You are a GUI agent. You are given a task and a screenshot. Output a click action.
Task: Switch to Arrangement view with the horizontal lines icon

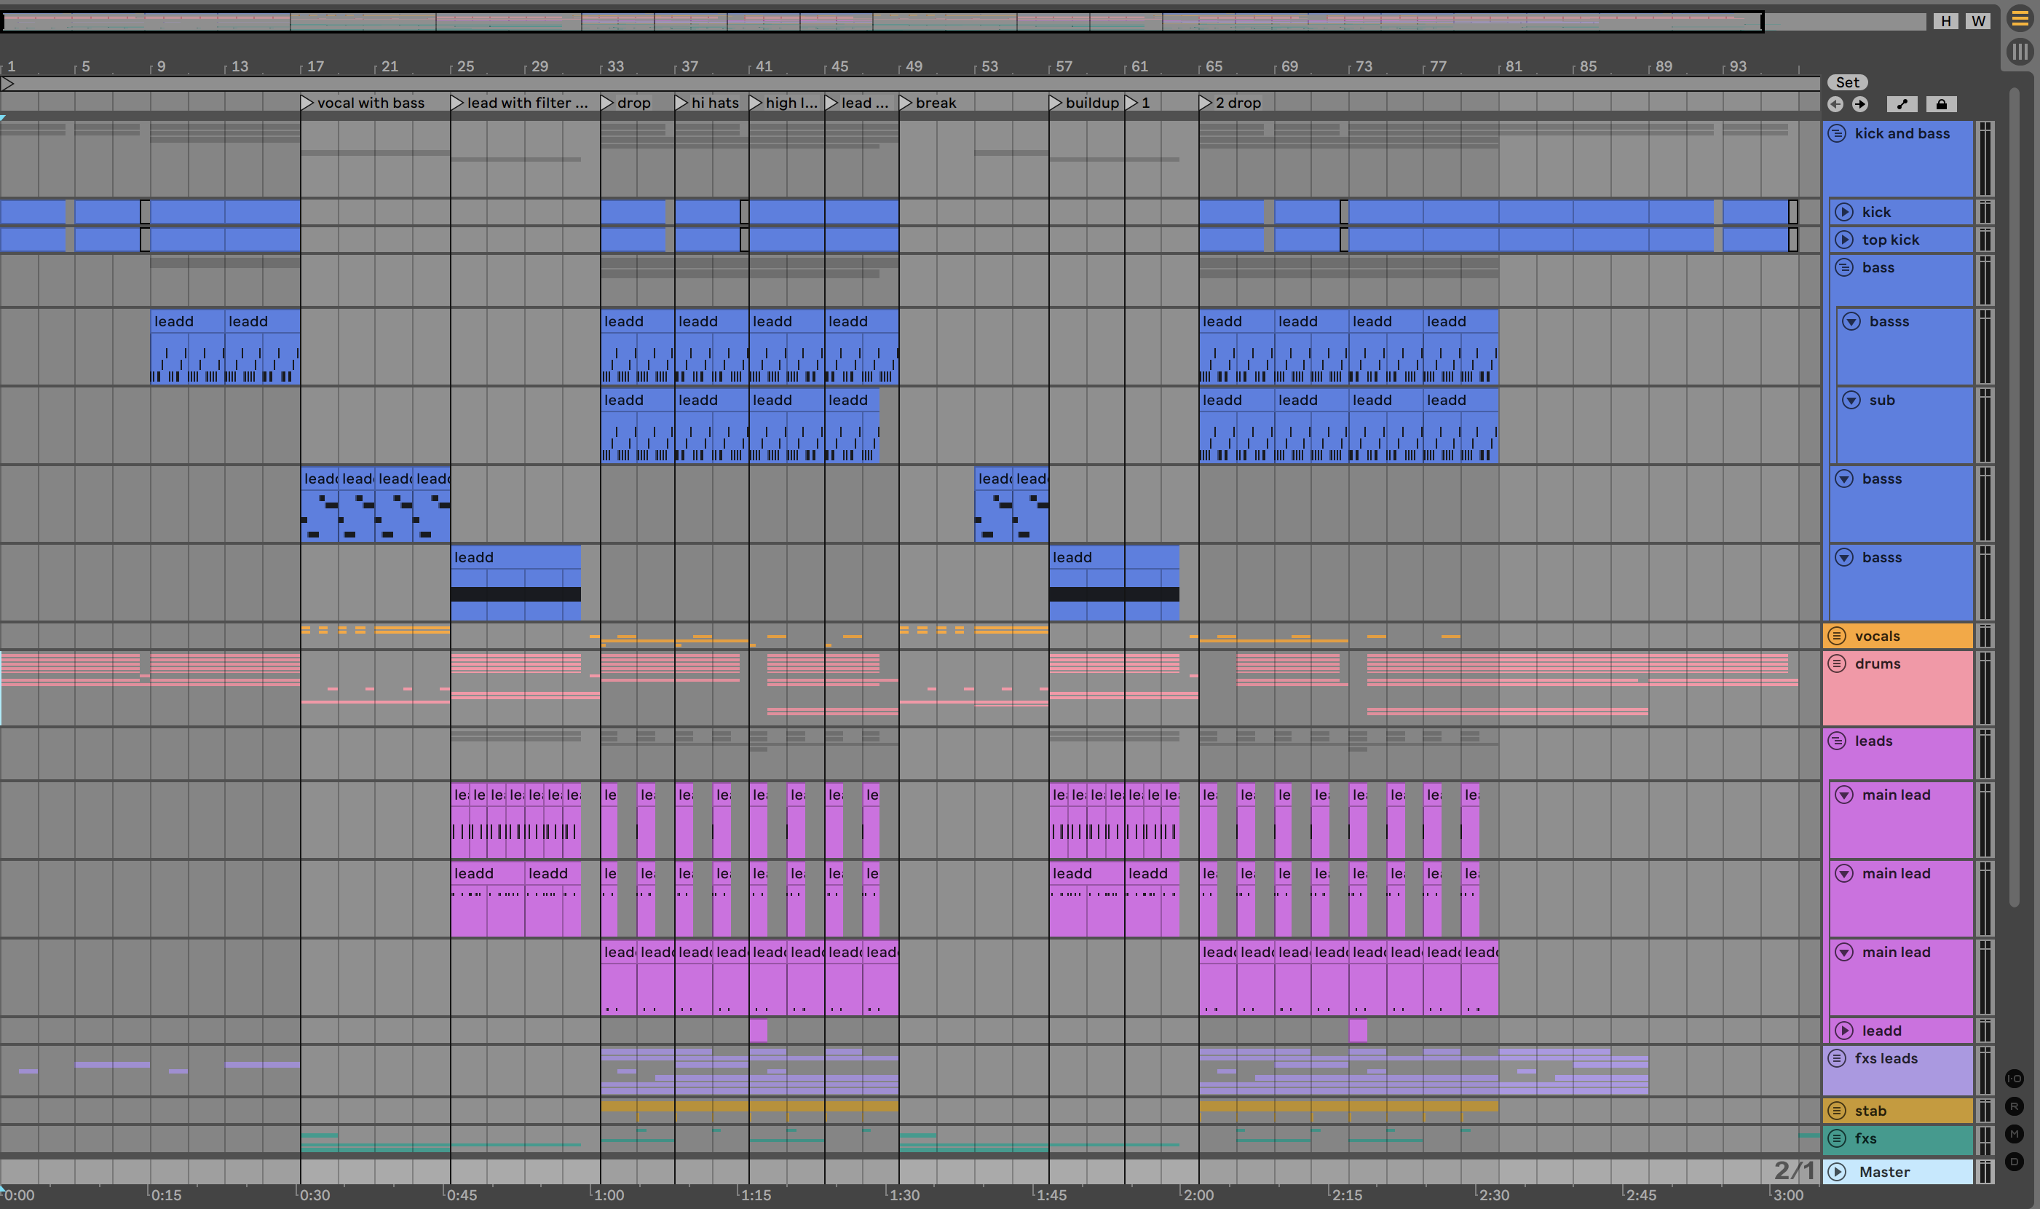click(2020, 19)
